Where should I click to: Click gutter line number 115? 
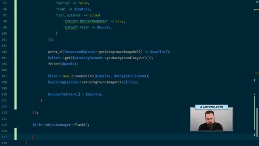pos(4,125)
